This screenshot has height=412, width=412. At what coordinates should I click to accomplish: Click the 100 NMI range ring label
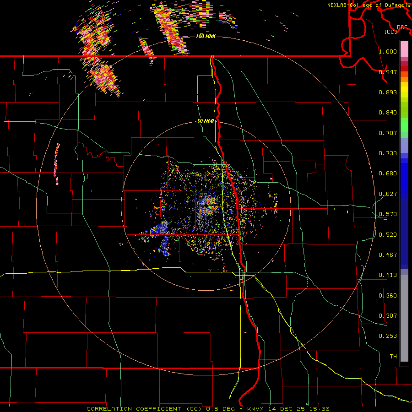pos(206,36)
